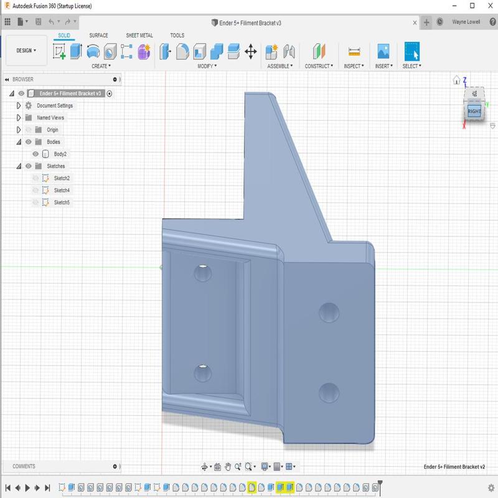Select the Create Sketch tool
Viewport: 498px width, 498px height.
59,52
